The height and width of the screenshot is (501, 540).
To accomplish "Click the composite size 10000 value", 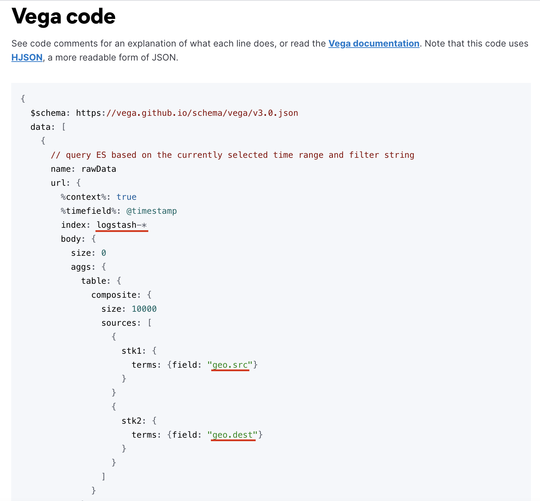I will click(144, 309).
